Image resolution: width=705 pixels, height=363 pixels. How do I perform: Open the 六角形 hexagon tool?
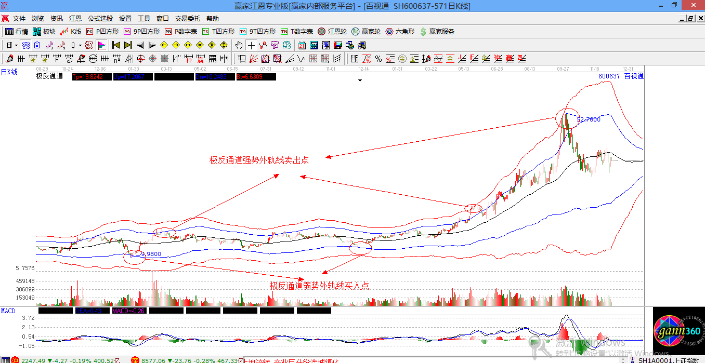pyautogui.click(x=400, y=32)
